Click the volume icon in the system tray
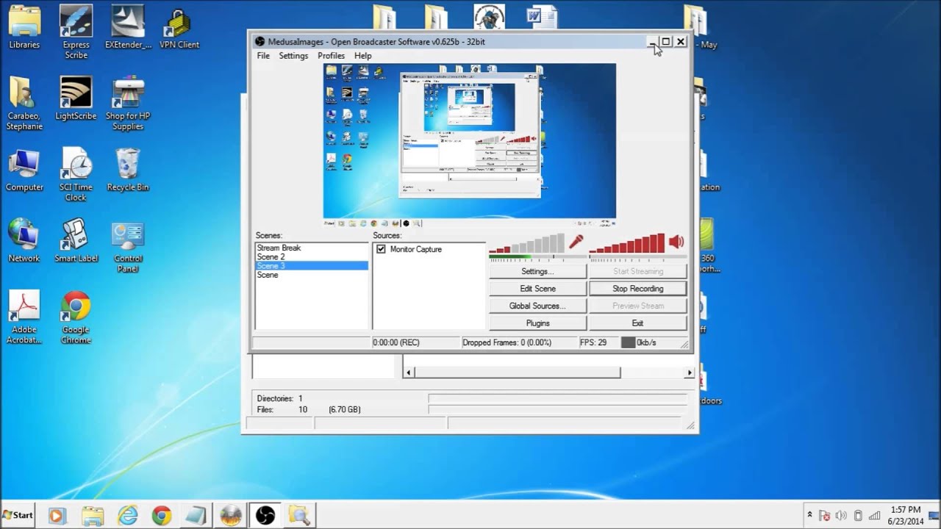The height and width of the screenshot is (529, 941). pyautogui.click(x=841, y=516)
